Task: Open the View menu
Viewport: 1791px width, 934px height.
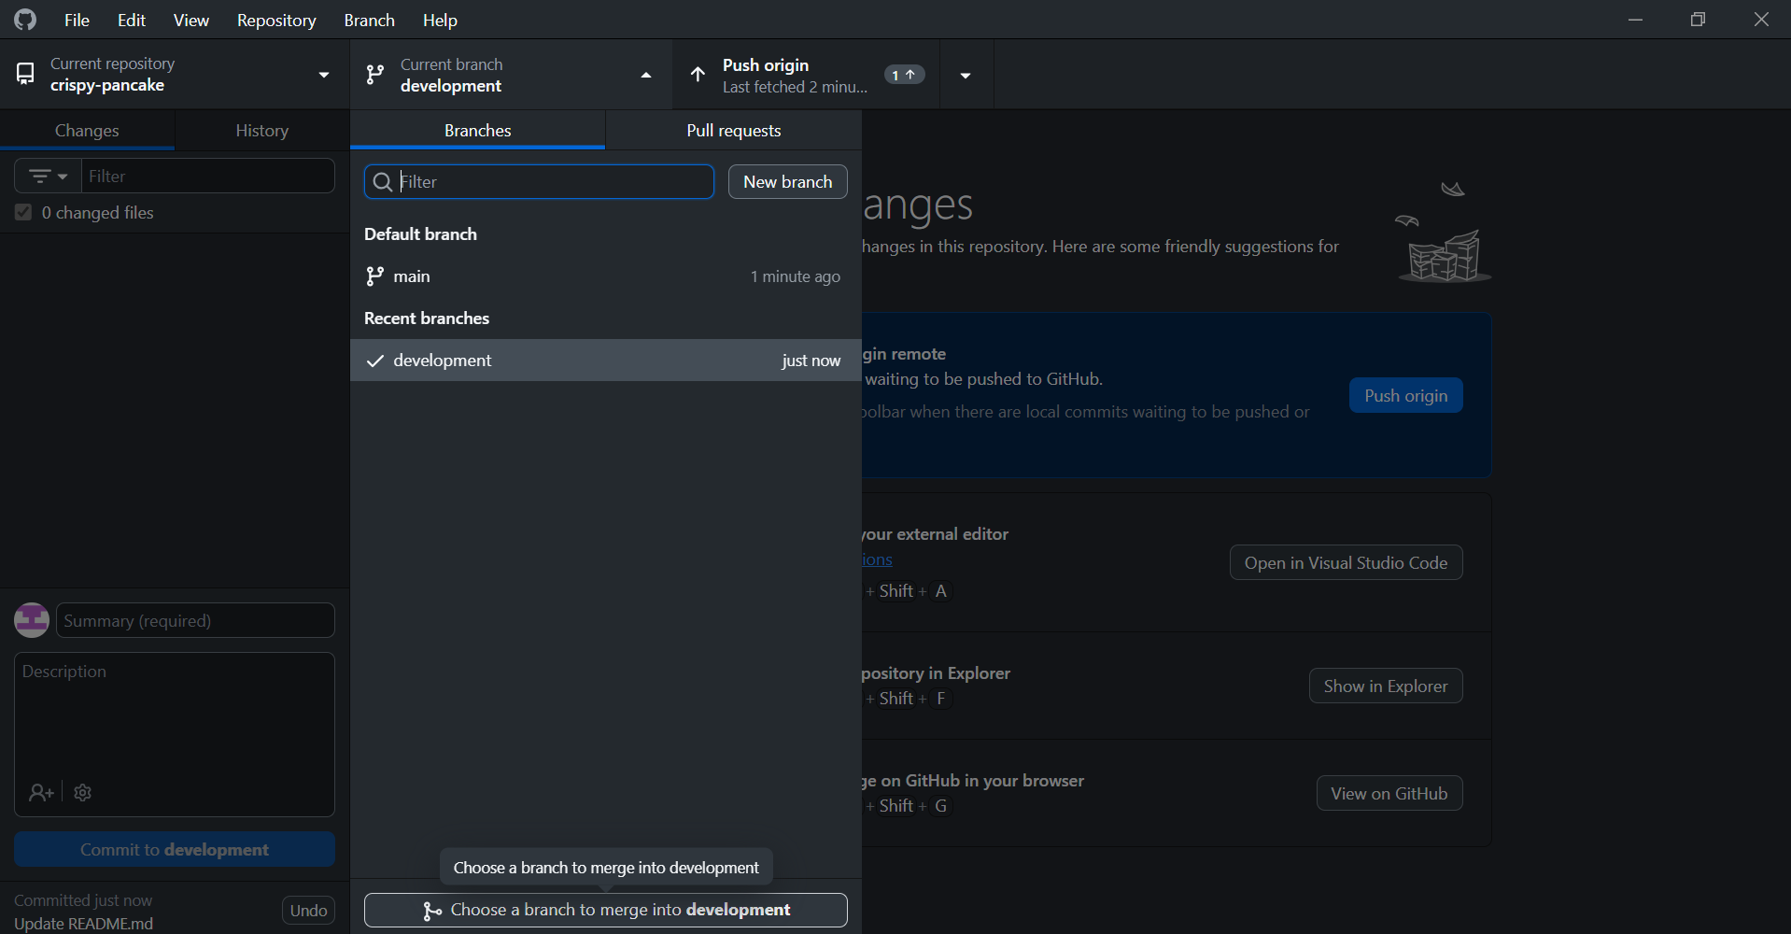Action: [x=191, y=20]
